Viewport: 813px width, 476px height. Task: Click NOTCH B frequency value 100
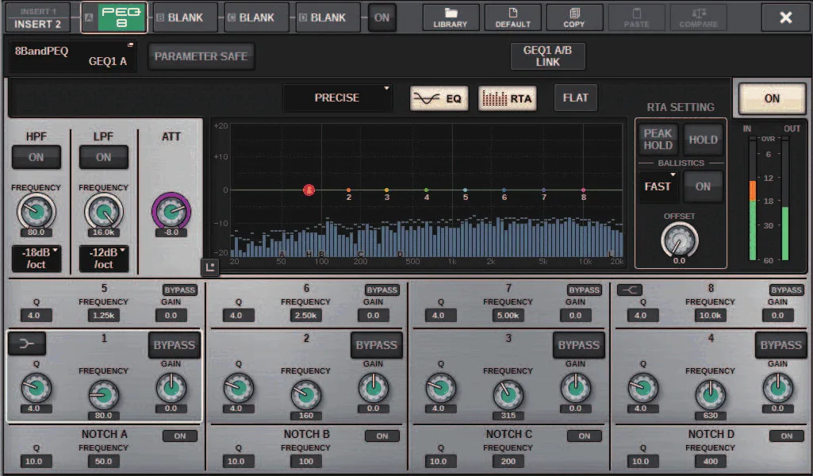(x=306, y=461)
